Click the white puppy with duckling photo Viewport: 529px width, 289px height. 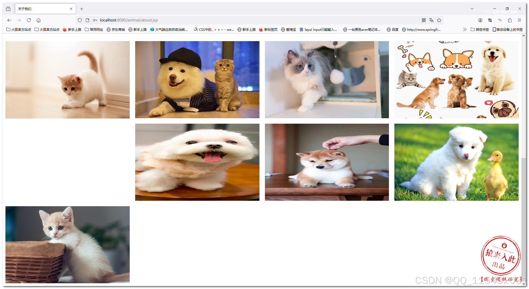pos(457,162)
